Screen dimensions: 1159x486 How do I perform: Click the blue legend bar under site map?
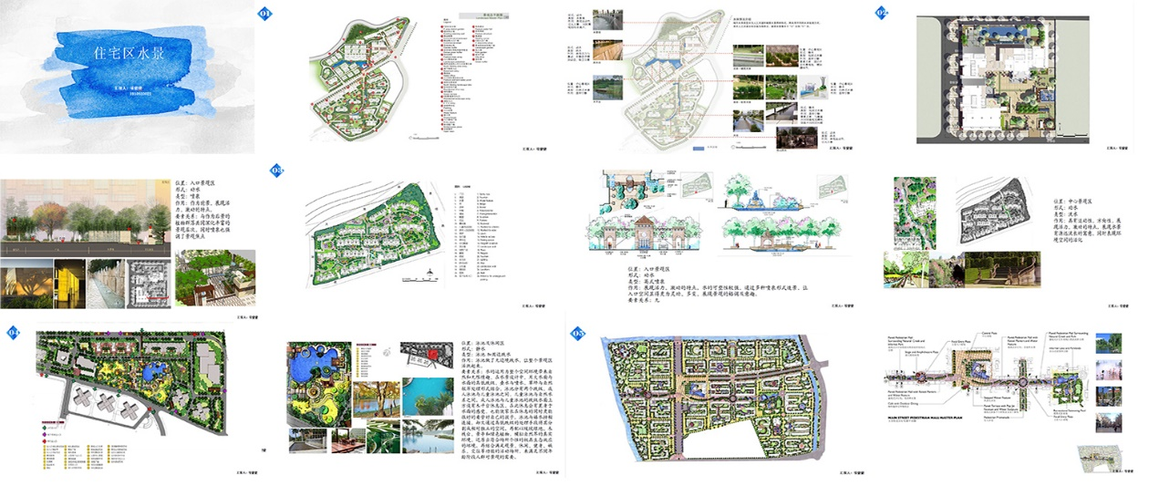(x=700, y=149)
